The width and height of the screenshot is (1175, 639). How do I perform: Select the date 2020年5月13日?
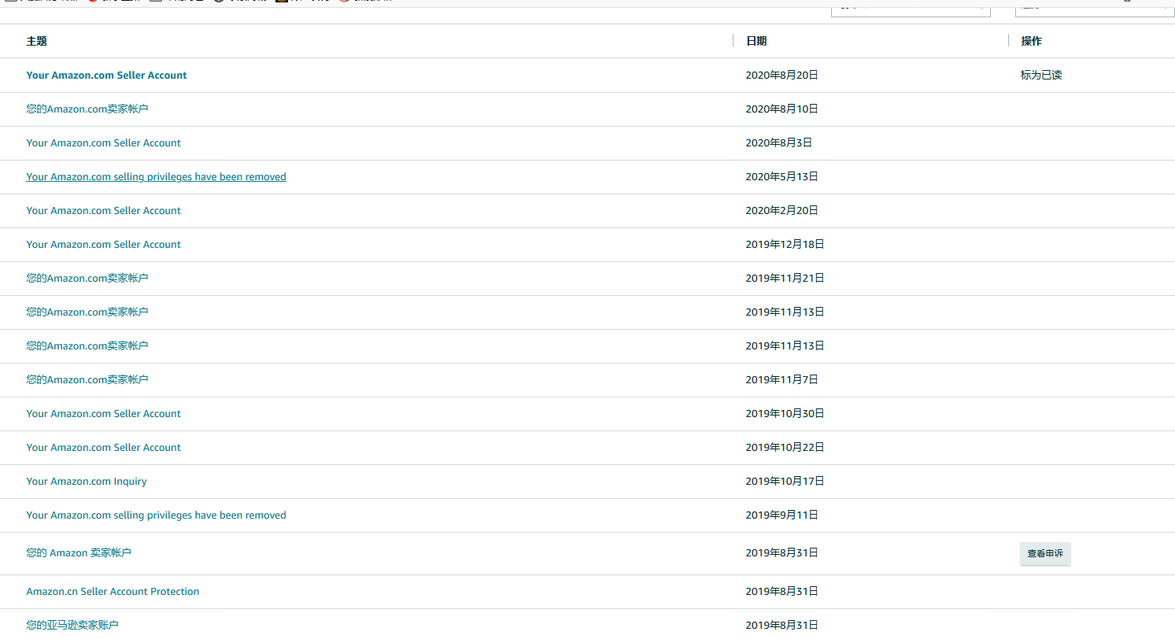782,177
